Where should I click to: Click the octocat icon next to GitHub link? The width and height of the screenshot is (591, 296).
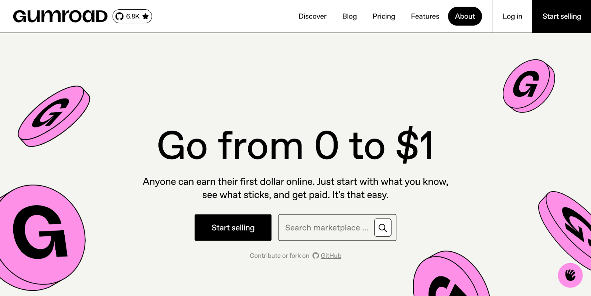tap(315, 255)
